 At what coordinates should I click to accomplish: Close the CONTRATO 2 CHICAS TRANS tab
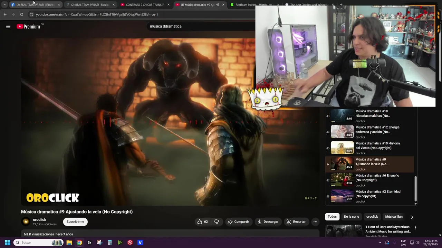click(x=169, y=5)
